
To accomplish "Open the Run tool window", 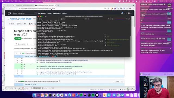I will click(12, 88).
